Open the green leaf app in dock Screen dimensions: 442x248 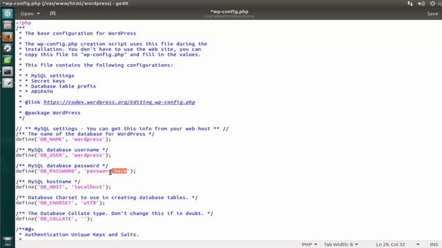click(8, 60)
